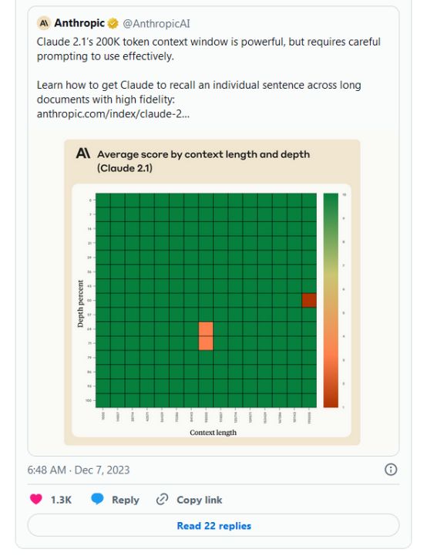The width and height of the screenshot is (427, 556).
Task: Open the heatmap chart image
Action: point(212,292)
